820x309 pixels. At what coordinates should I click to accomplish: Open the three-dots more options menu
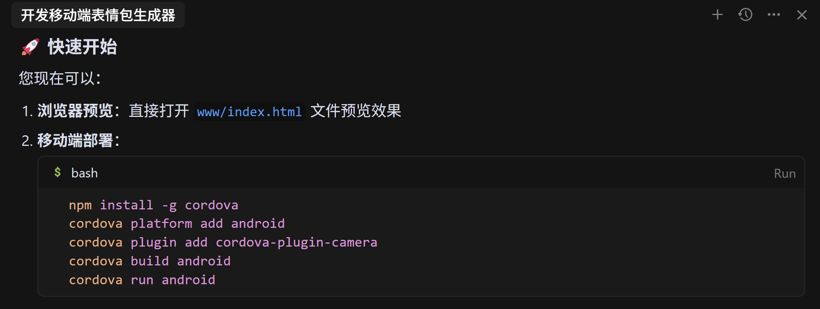point(774,15)
